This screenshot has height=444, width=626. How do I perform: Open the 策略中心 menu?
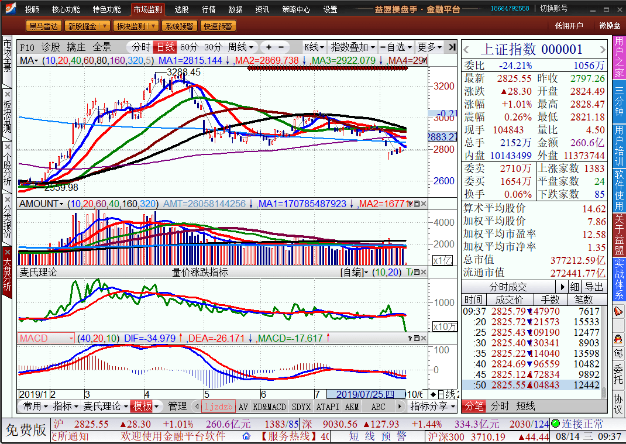coord(296,9)
